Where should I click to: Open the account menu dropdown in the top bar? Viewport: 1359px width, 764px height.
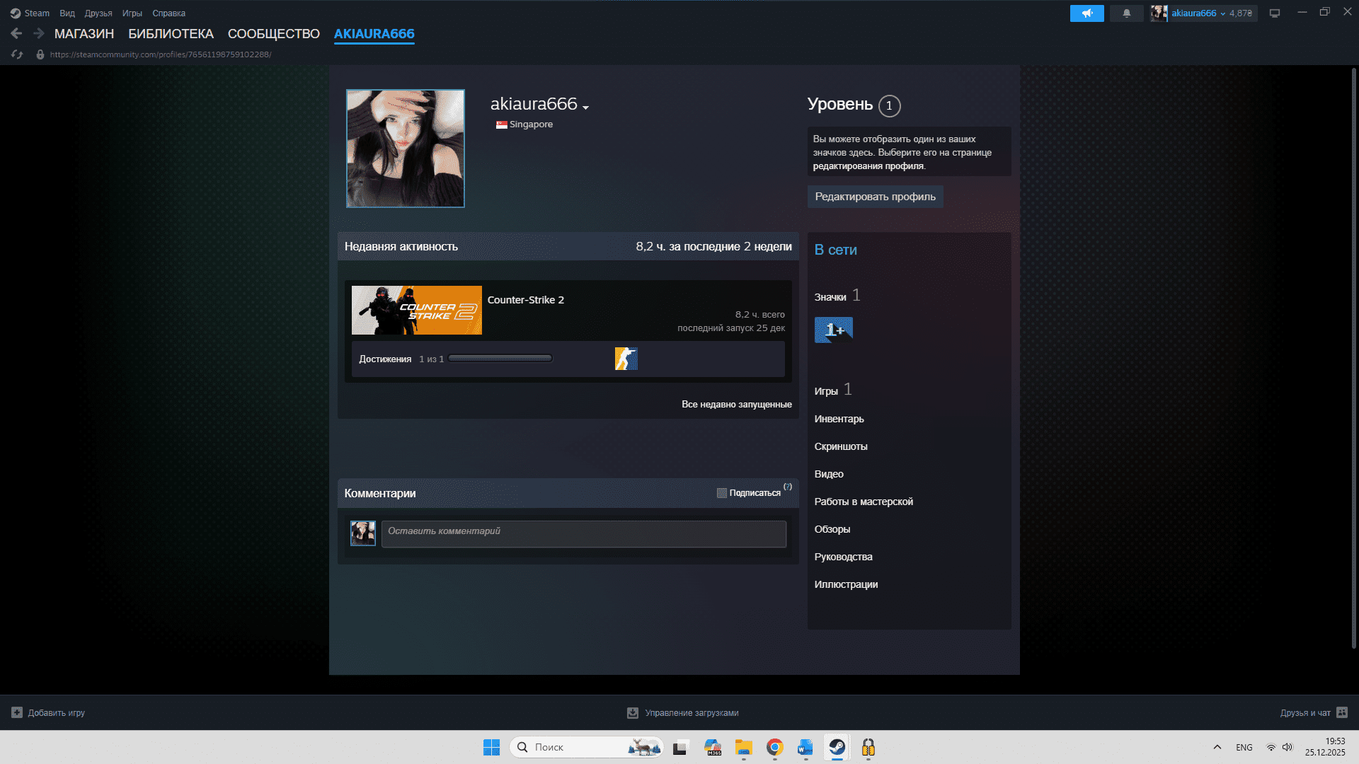[1222, 13]
